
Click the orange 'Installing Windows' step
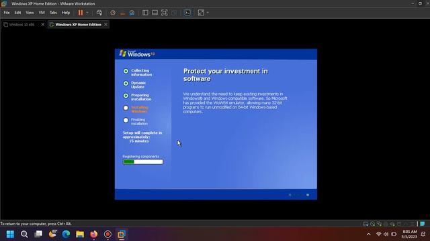pos(140,109)
